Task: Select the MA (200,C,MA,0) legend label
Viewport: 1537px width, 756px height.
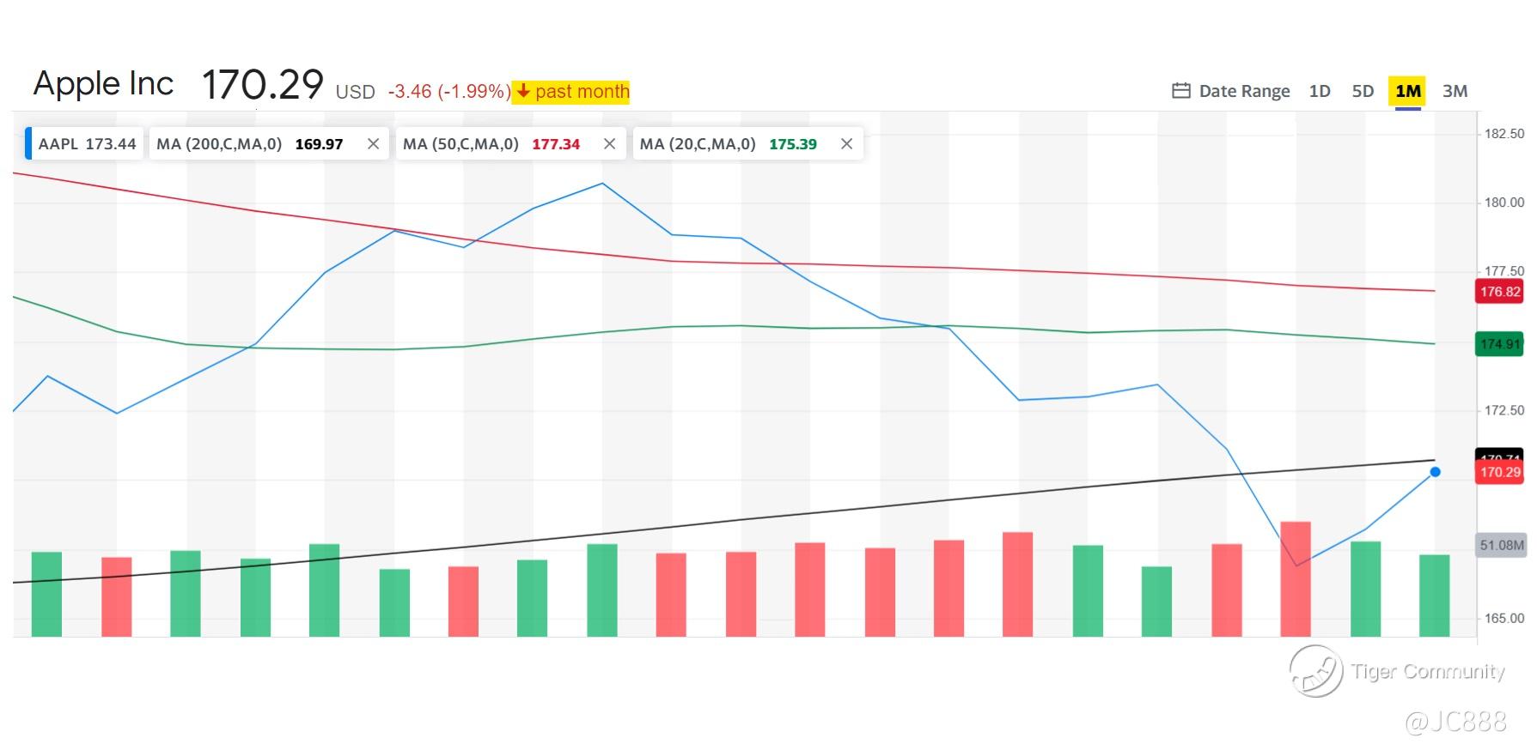Action: (x=219, y=144)
